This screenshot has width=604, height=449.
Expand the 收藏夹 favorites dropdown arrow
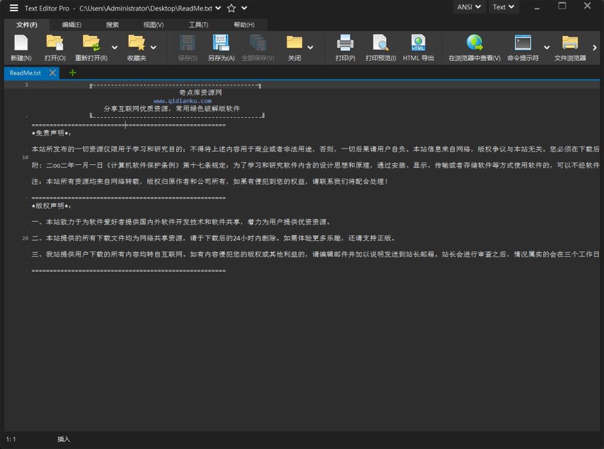(153, 47)
